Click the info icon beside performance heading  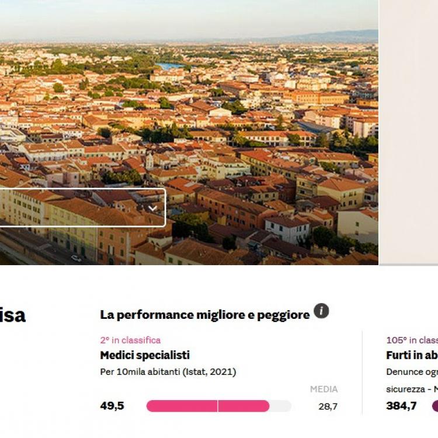[321, 311]
